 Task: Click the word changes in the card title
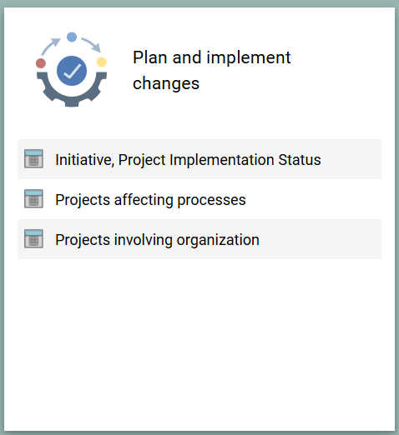[166, 83]
